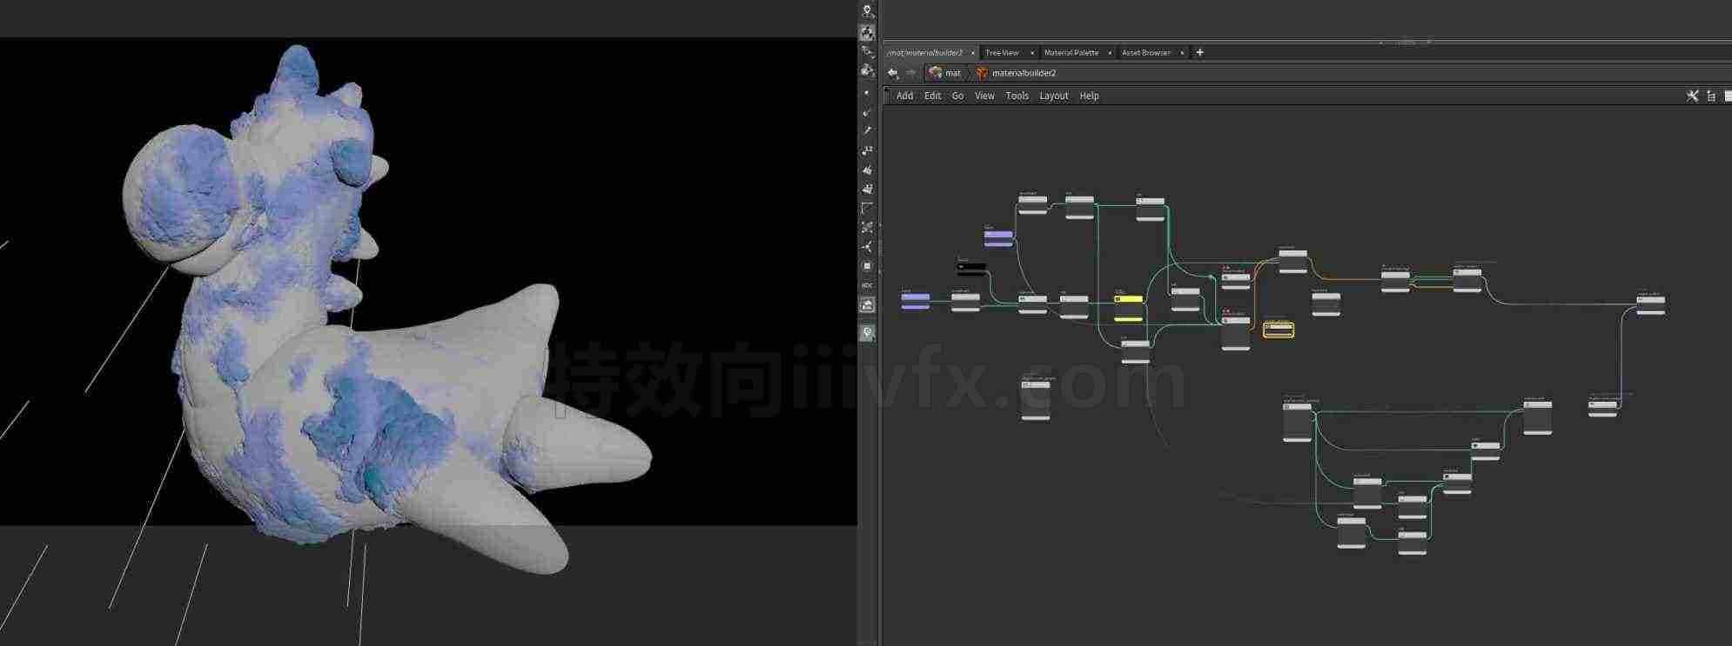Select the /mat/materialbuilder2 tab
The image size is (1732, 646).
(x=924, y=53)
